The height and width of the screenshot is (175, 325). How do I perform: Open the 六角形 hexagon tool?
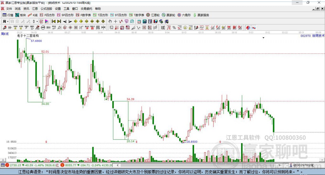point(184,15)
